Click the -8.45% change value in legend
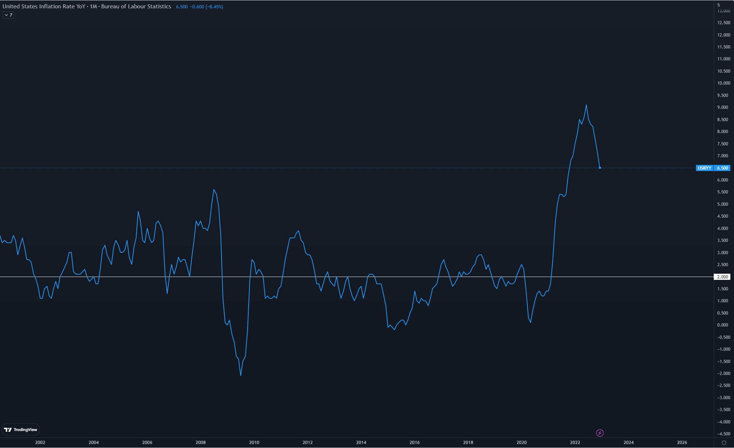734x448 pixels. tap(214, 7)
